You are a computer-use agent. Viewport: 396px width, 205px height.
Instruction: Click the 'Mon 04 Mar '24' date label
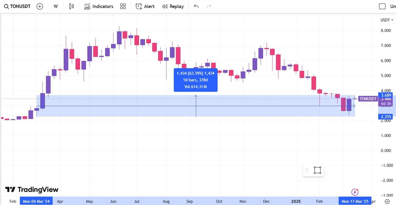point(36,201)
